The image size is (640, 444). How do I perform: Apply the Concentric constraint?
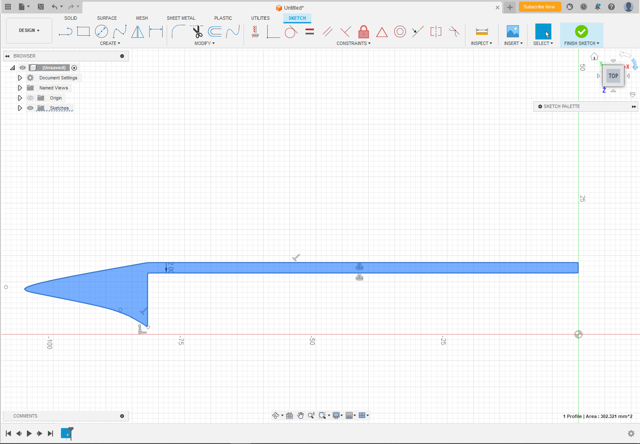pyautogui.click(x=400, y=32)
